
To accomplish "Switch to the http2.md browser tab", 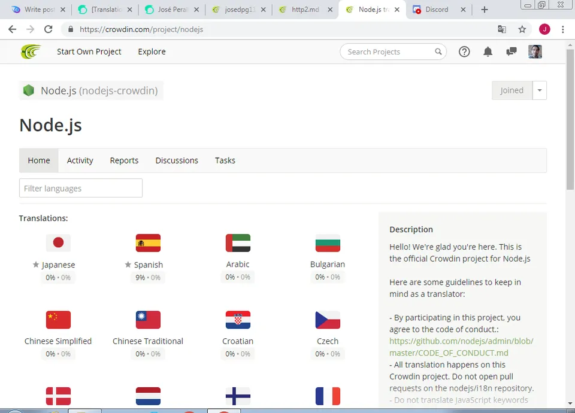I will point(305,10).
